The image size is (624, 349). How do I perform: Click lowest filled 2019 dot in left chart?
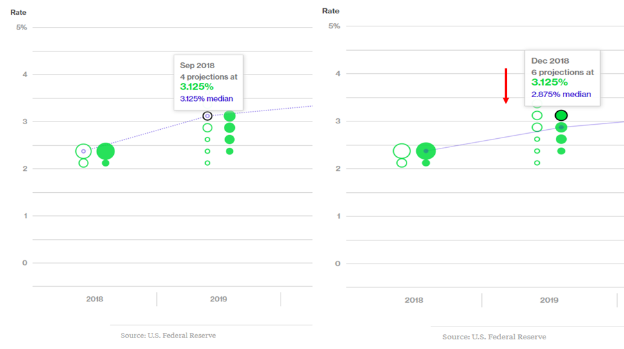pos(230,152)
